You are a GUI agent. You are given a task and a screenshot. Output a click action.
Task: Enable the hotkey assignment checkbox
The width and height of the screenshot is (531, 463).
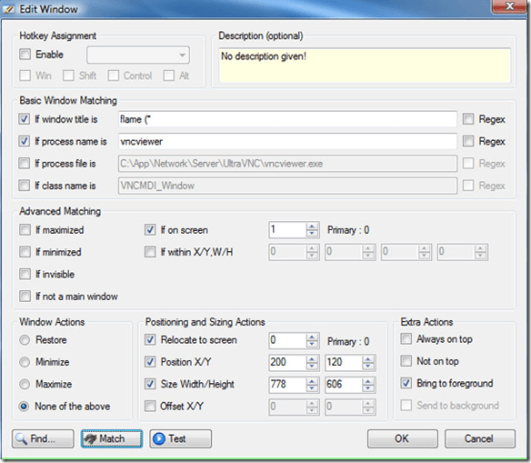(25, 55)
